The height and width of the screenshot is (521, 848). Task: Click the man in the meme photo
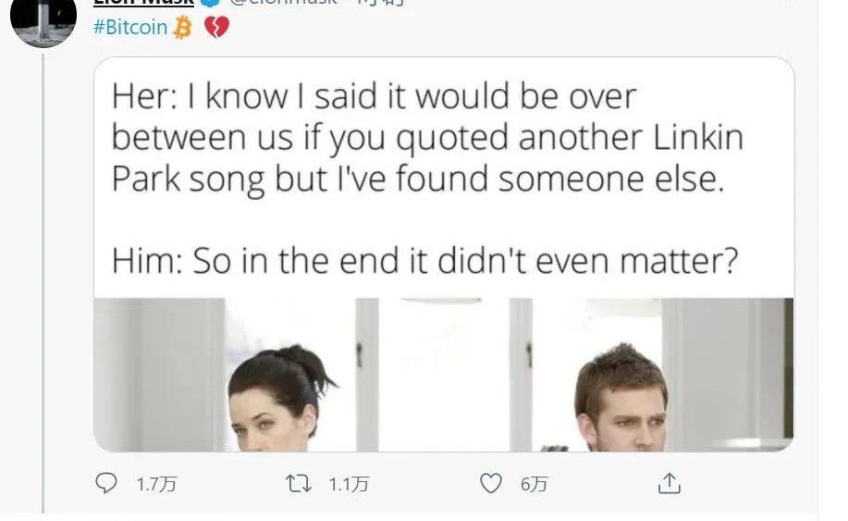pyautogui.click(x=621, y=400)
